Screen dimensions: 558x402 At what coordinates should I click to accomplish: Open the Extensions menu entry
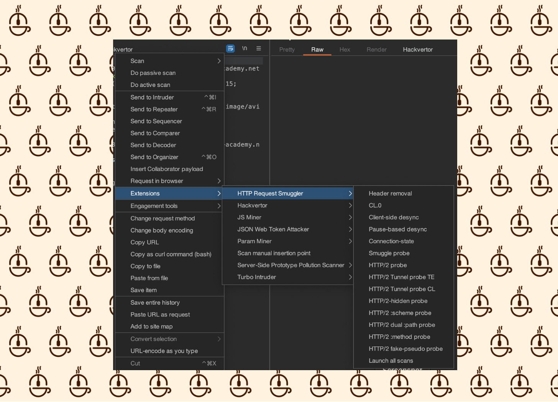click(170, 193)
